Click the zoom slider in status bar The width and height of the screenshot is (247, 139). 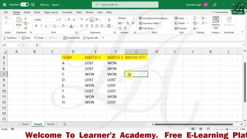click(227, 129)
